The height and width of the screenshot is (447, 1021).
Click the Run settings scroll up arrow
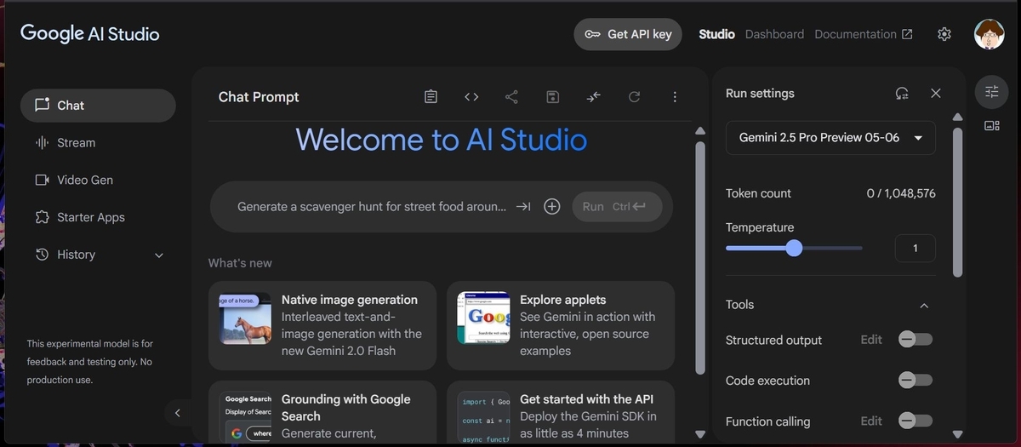tap(958, 117)
